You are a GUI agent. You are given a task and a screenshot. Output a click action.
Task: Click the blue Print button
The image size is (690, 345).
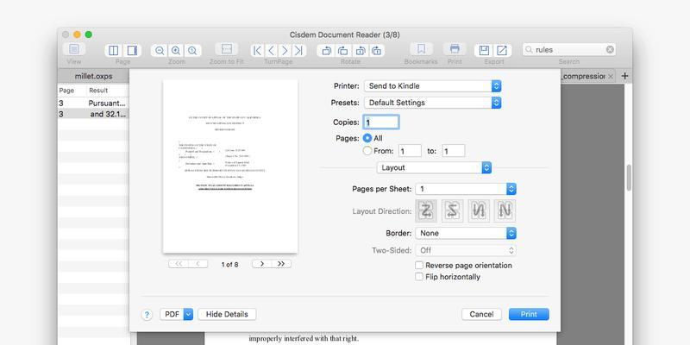(529, 314)
